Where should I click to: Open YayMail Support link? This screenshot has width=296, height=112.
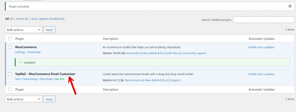tap(175, 80)
